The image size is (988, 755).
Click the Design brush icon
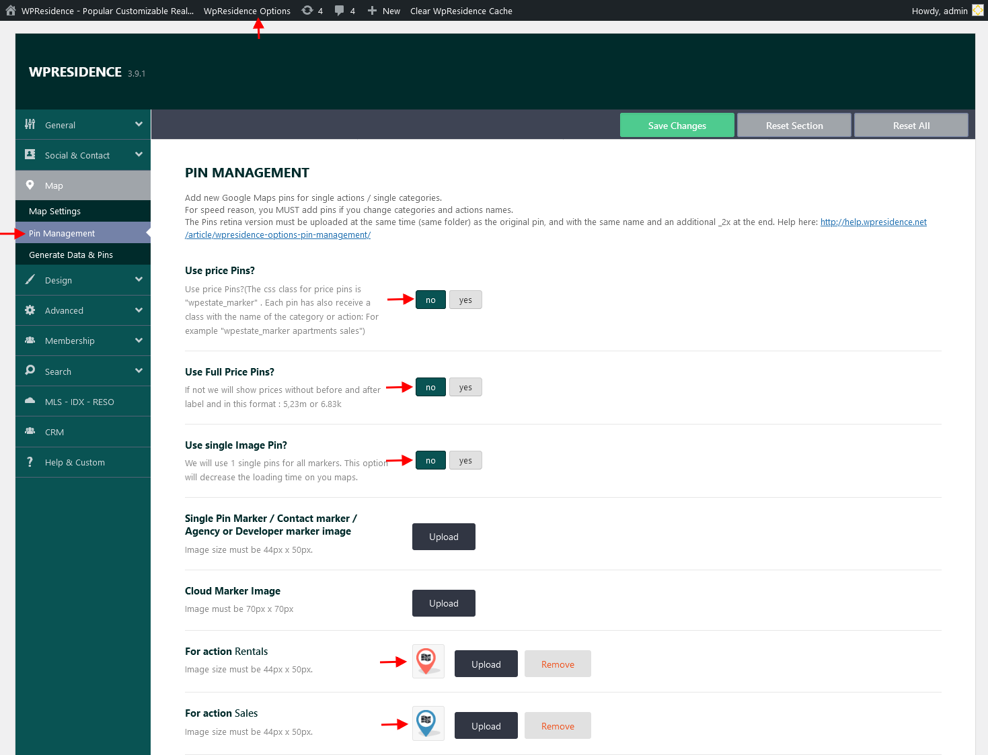(x=30, y=279)
